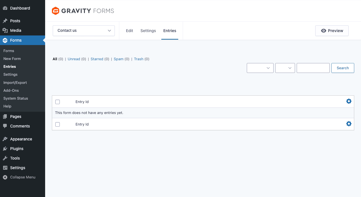Click 'This form does not have any entries yet.'
Image resolution: width=361 pixels, height=197 pixels.
coord(89,113)
